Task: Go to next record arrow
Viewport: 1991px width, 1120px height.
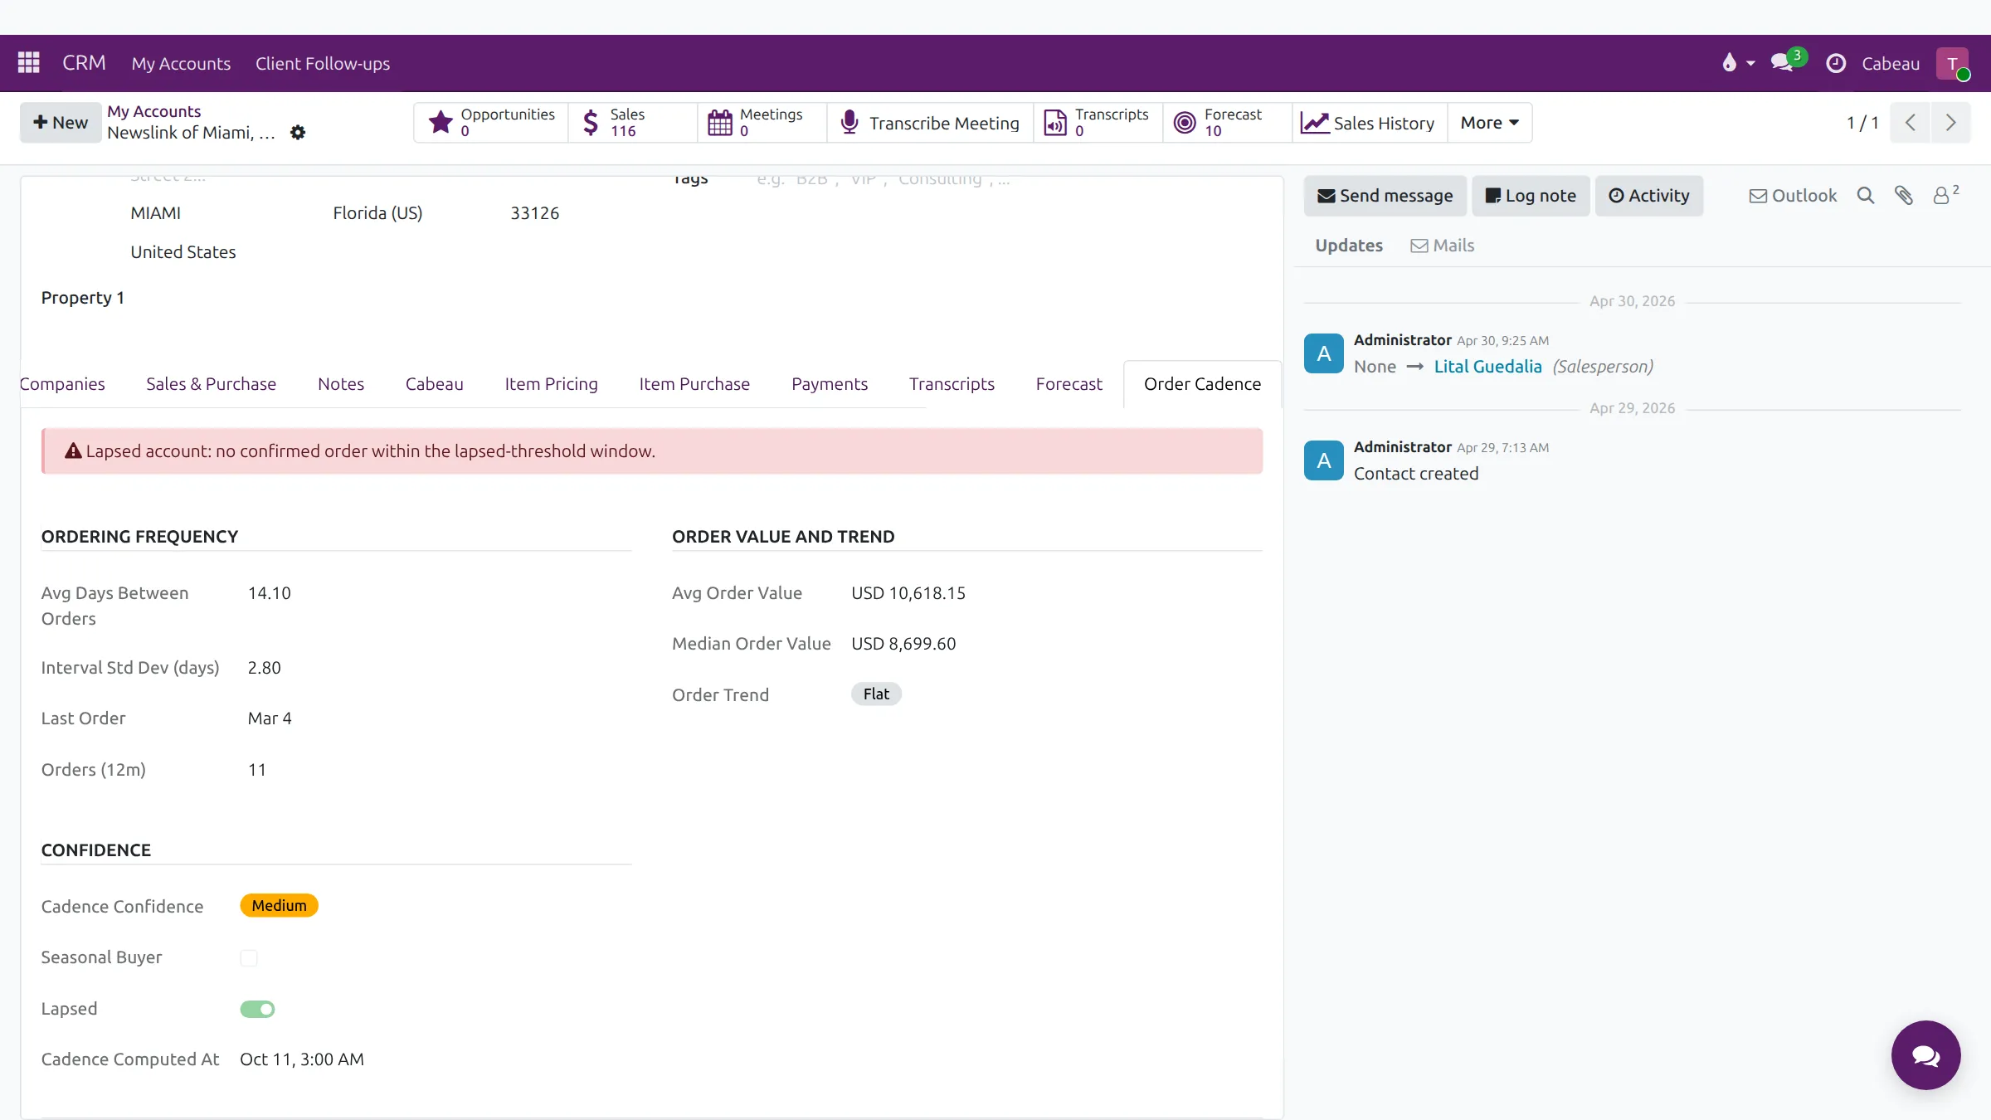Action: [1950, 123]
